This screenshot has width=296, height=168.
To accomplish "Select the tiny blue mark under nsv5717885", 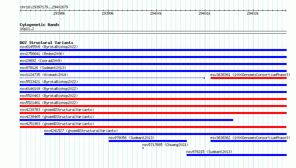I will tap(143, 148).
